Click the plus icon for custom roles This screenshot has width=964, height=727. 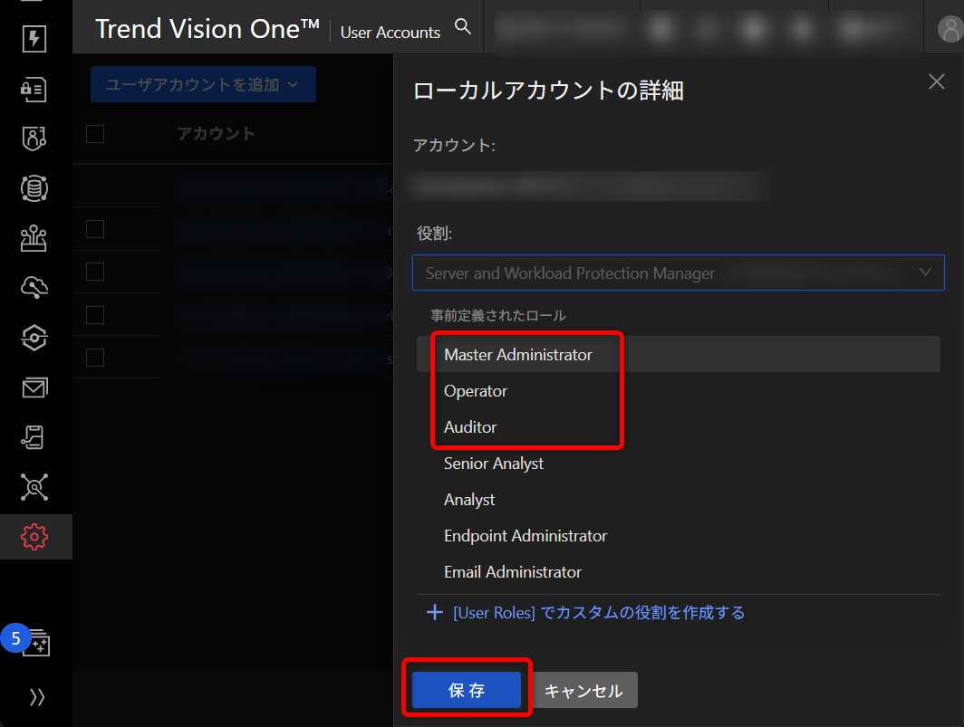coord(435,612)
